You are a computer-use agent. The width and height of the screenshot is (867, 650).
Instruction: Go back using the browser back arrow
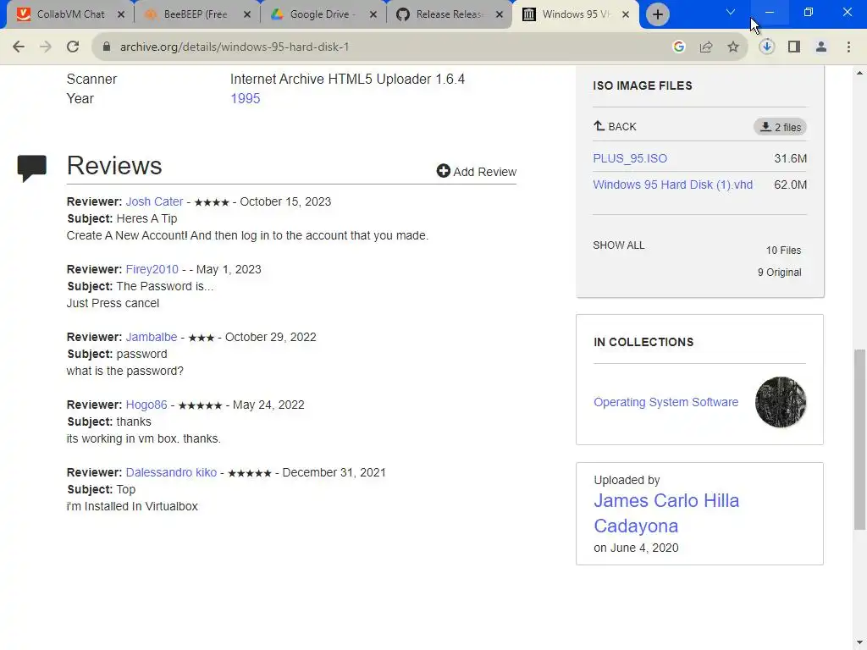pyautogui.click(x=19, y=47)
